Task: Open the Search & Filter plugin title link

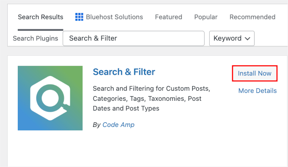Action: point(124,72)
